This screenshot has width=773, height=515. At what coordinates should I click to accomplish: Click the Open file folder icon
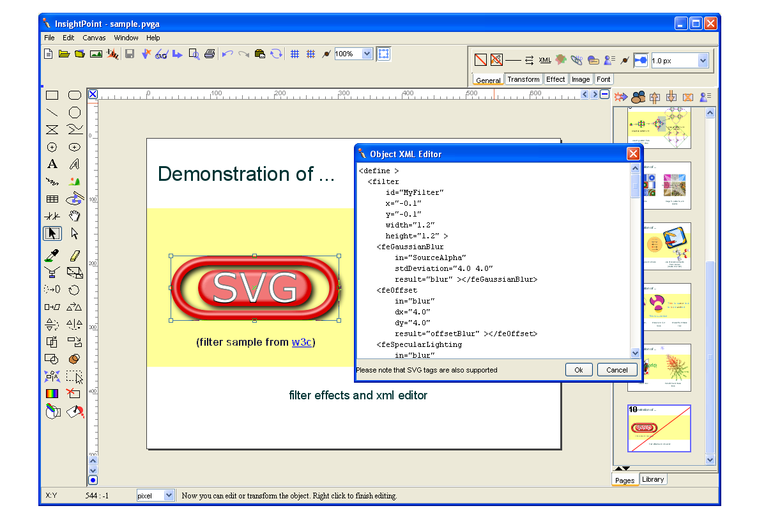click(x=64, y=54)
